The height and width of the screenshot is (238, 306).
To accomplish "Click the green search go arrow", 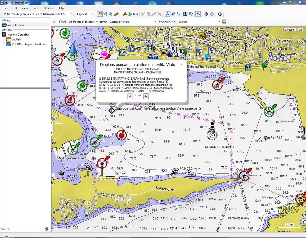I will (x=224, y=22).
